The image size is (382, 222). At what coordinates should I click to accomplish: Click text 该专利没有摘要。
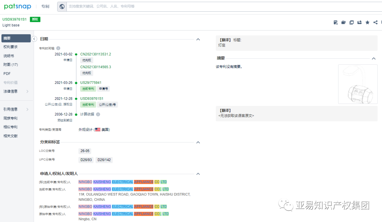click(x=229, y=67)
